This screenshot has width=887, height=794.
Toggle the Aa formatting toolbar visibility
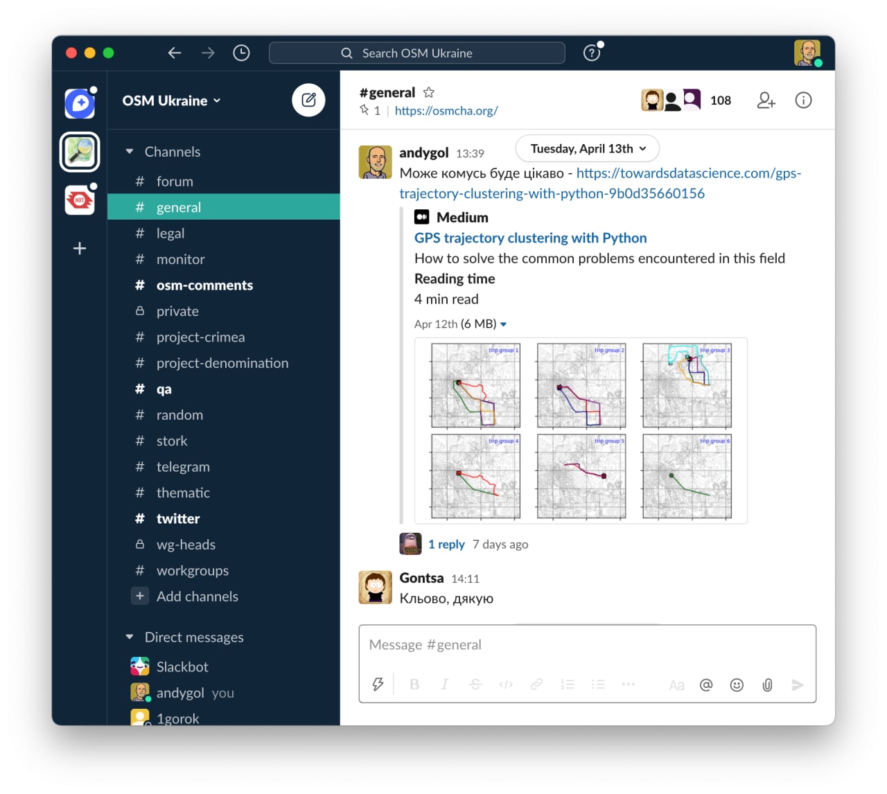pyautogui.click(x=676, y=685)
